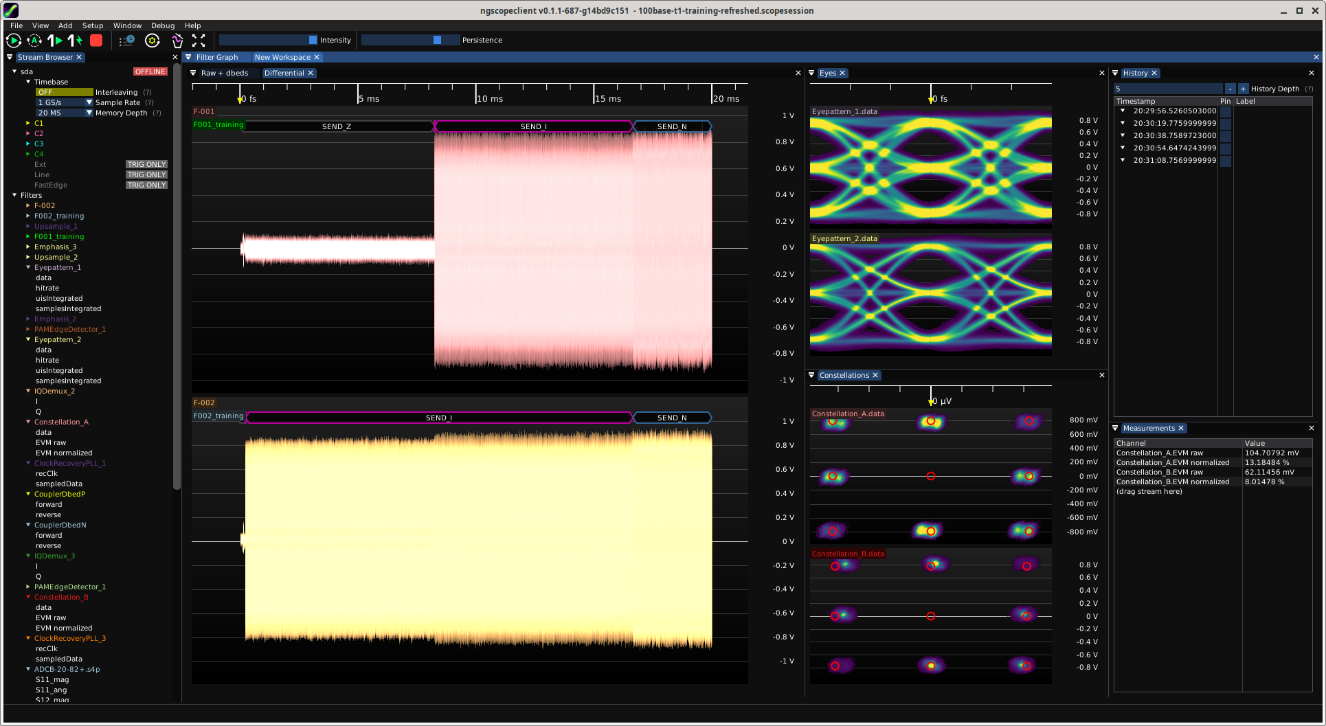Viewport: 1326px width, 726px height.
Task: Switch to the Filter Graph tab
Action: pyautogui.click(x=217, y=57)
